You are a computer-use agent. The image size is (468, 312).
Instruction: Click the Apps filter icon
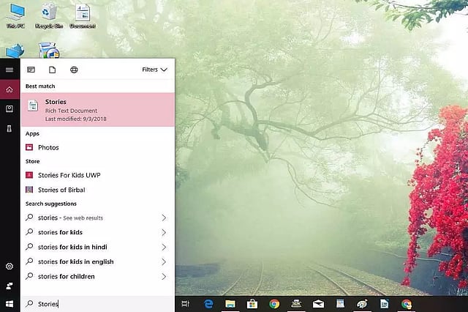tap(31, 70)
